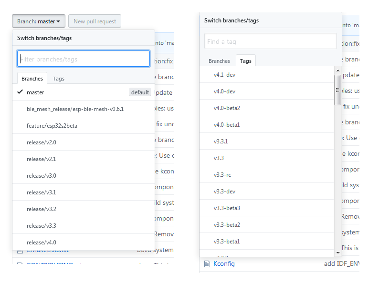389x283 pixels.
Task: Open the Branch: master dropdown button
Action: pos(39,21)
